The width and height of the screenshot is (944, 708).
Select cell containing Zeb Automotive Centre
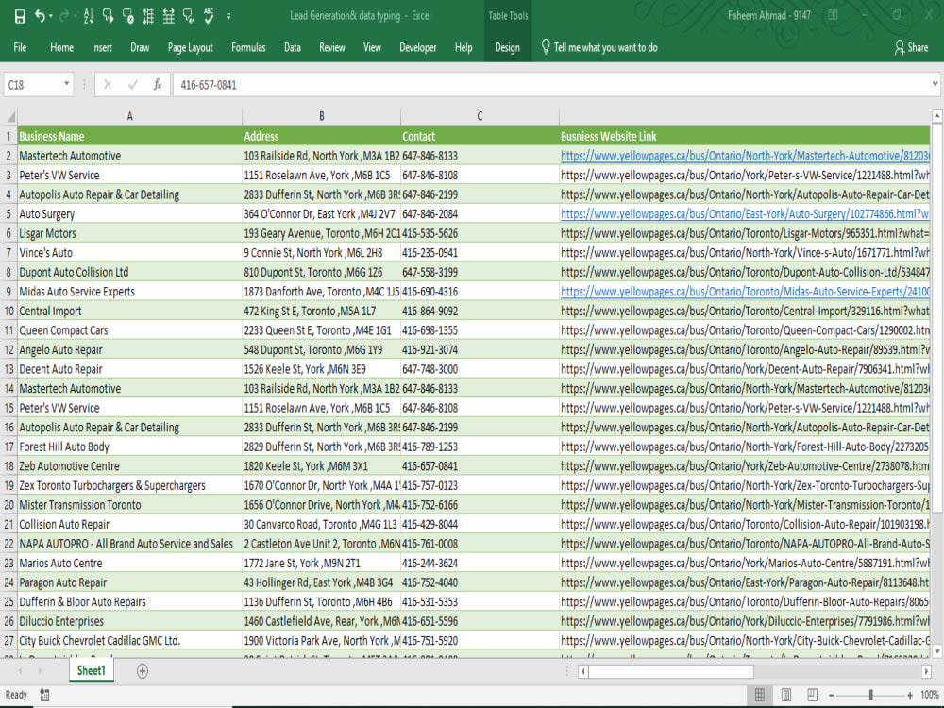[129, 466]
